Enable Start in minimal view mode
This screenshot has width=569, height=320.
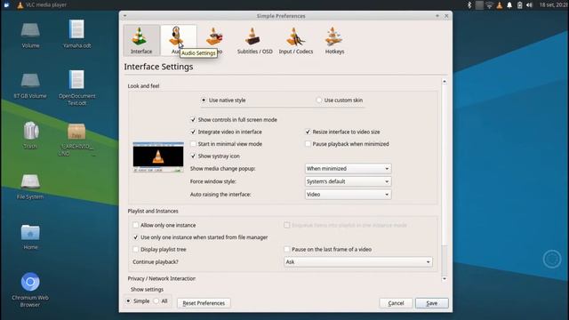click(226, 144)
